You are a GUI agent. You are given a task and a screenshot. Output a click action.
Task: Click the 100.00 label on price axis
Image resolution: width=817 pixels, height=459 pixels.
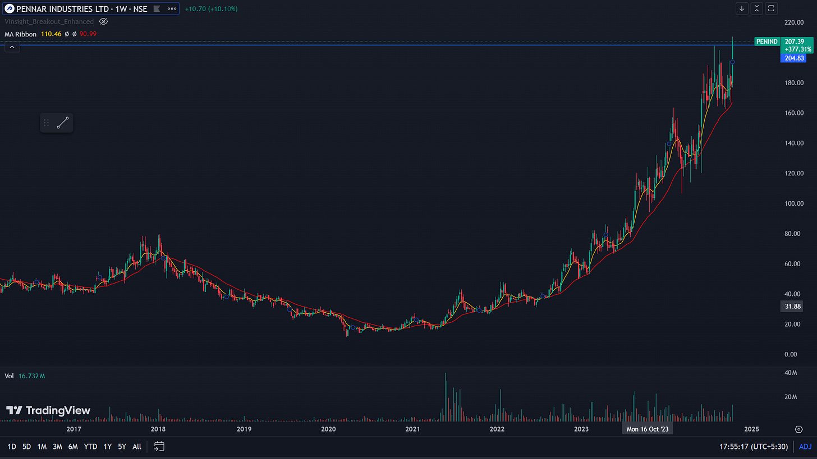pyautogui.click(x=795, y=203)
